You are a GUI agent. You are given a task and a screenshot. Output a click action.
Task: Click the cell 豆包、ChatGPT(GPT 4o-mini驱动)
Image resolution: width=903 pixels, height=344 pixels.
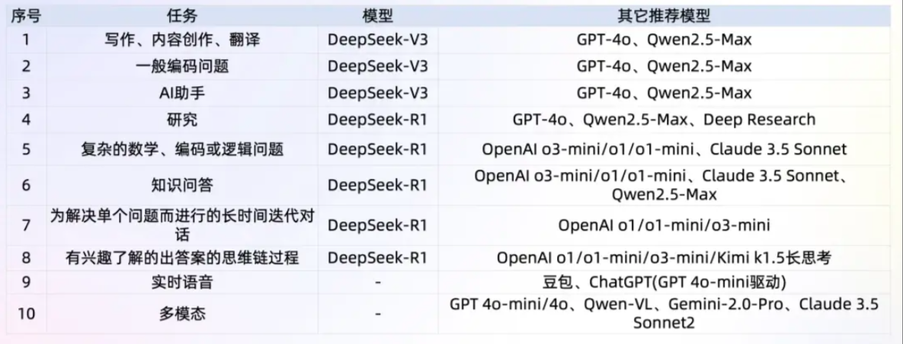[664, 282]
